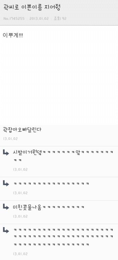Select the single-line ㅋㅋㅋ reply text
Viewport: 118px width, 260px height.
(x=51, y=184)
